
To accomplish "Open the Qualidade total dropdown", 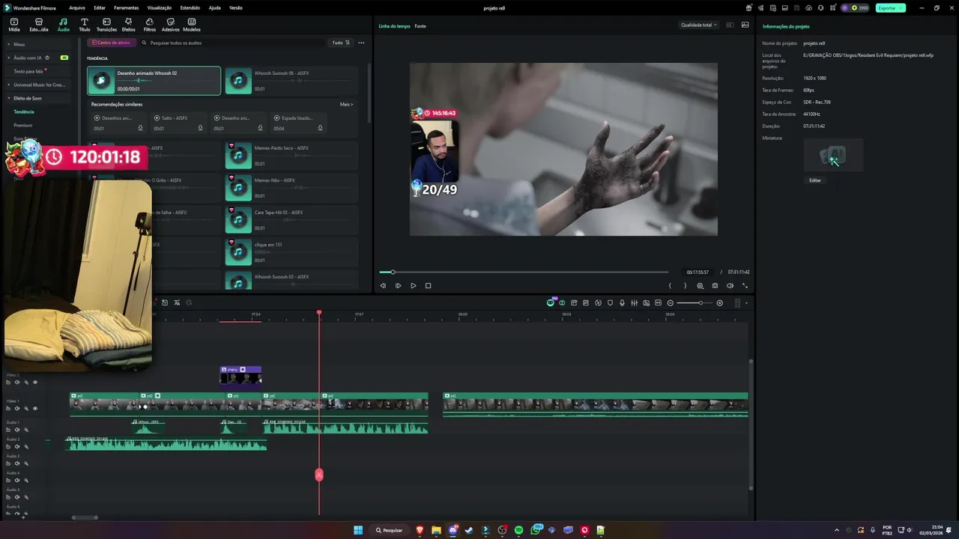I will tap(698, 25).
